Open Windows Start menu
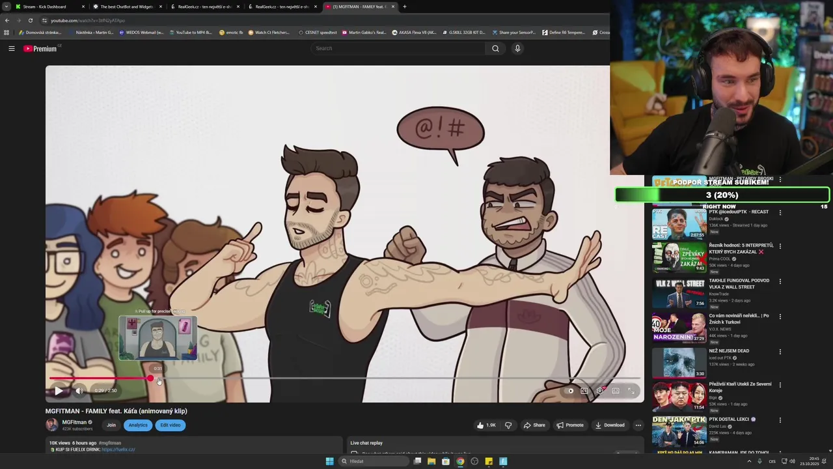This screenshot has width=833, height=469. click(x=329, y=461)
